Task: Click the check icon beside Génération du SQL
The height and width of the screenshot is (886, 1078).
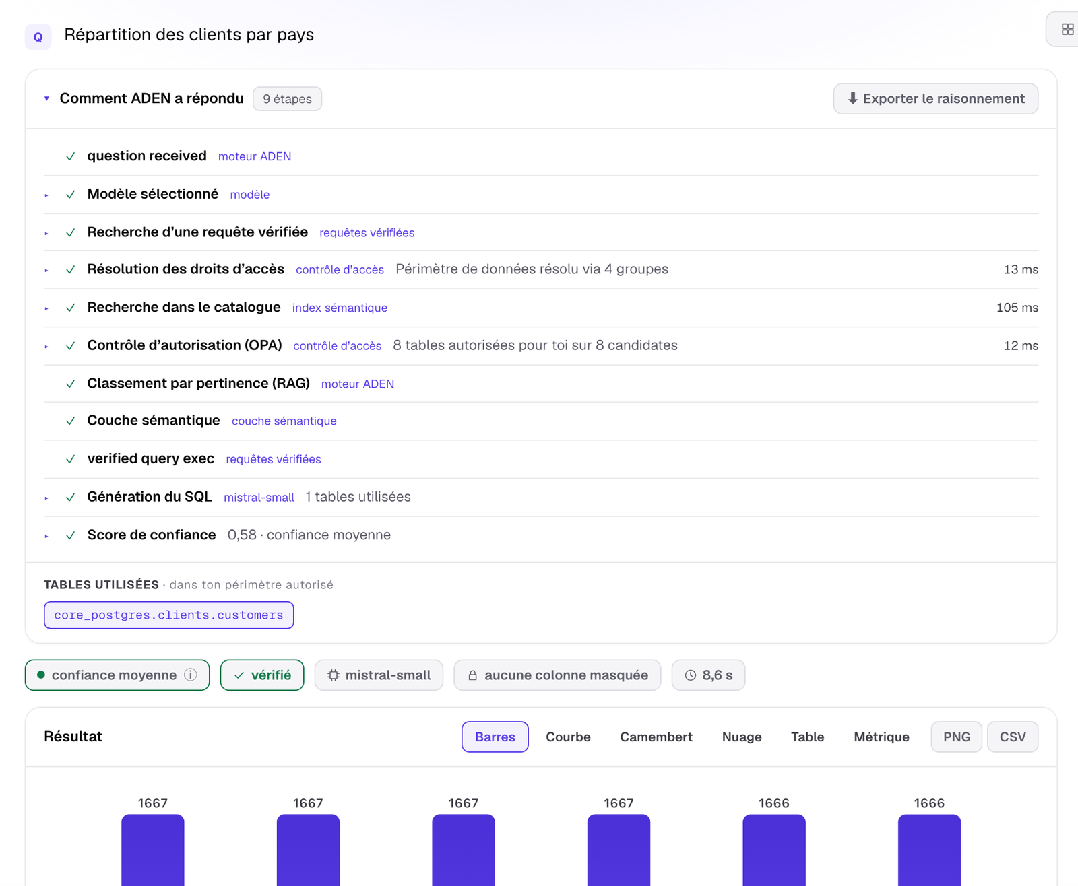Action: coord(70,497)
